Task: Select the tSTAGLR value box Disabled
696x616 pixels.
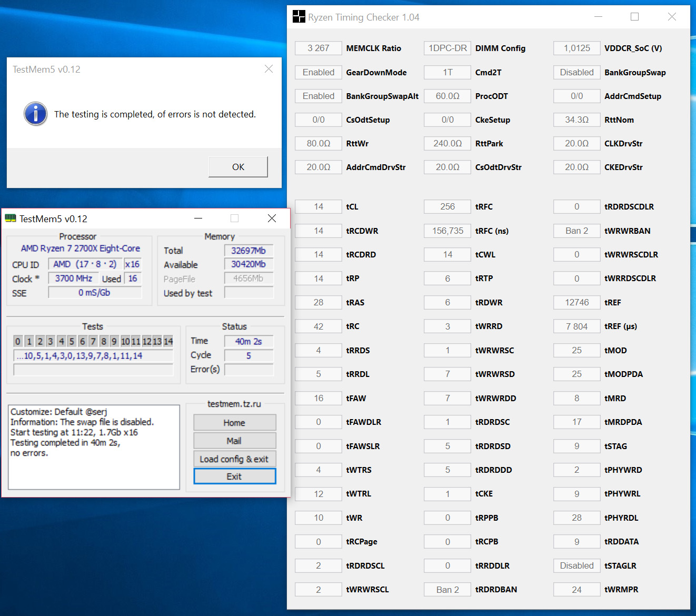Action: tap(577, 565)
